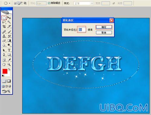The width and height of the screenshot is (151, 115).
Task: Choose Full Screen mode
Action: point(10,86)
